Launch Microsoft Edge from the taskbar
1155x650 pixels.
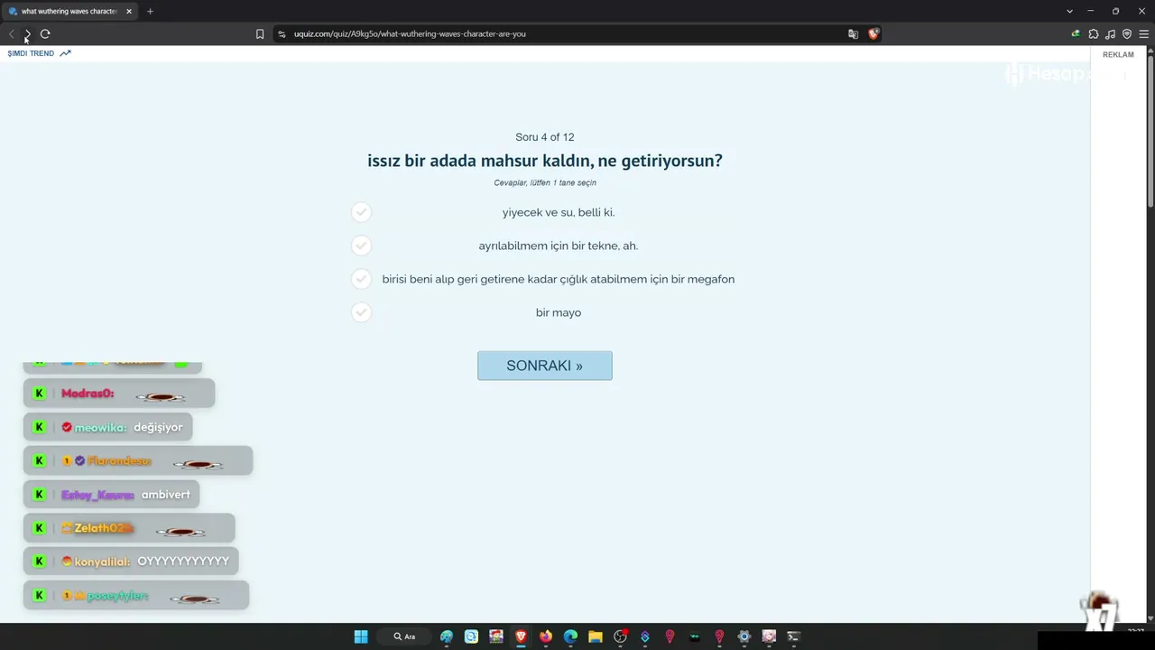[x=570, y=636]
